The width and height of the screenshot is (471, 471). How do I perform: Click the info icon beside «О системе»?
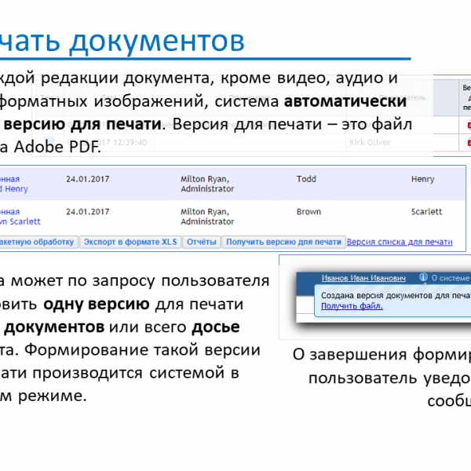(423, 278)
